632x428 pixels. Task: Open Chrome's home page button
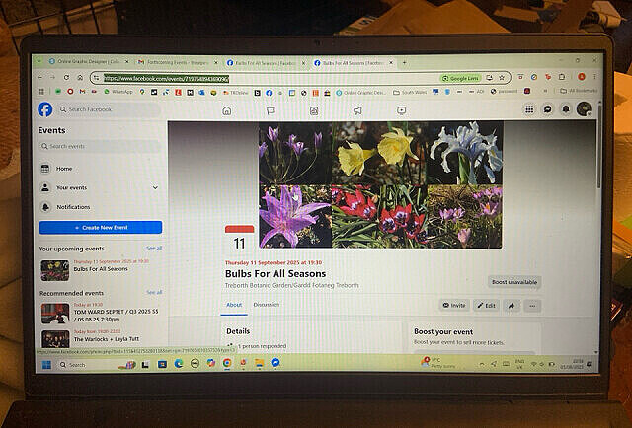80,77
